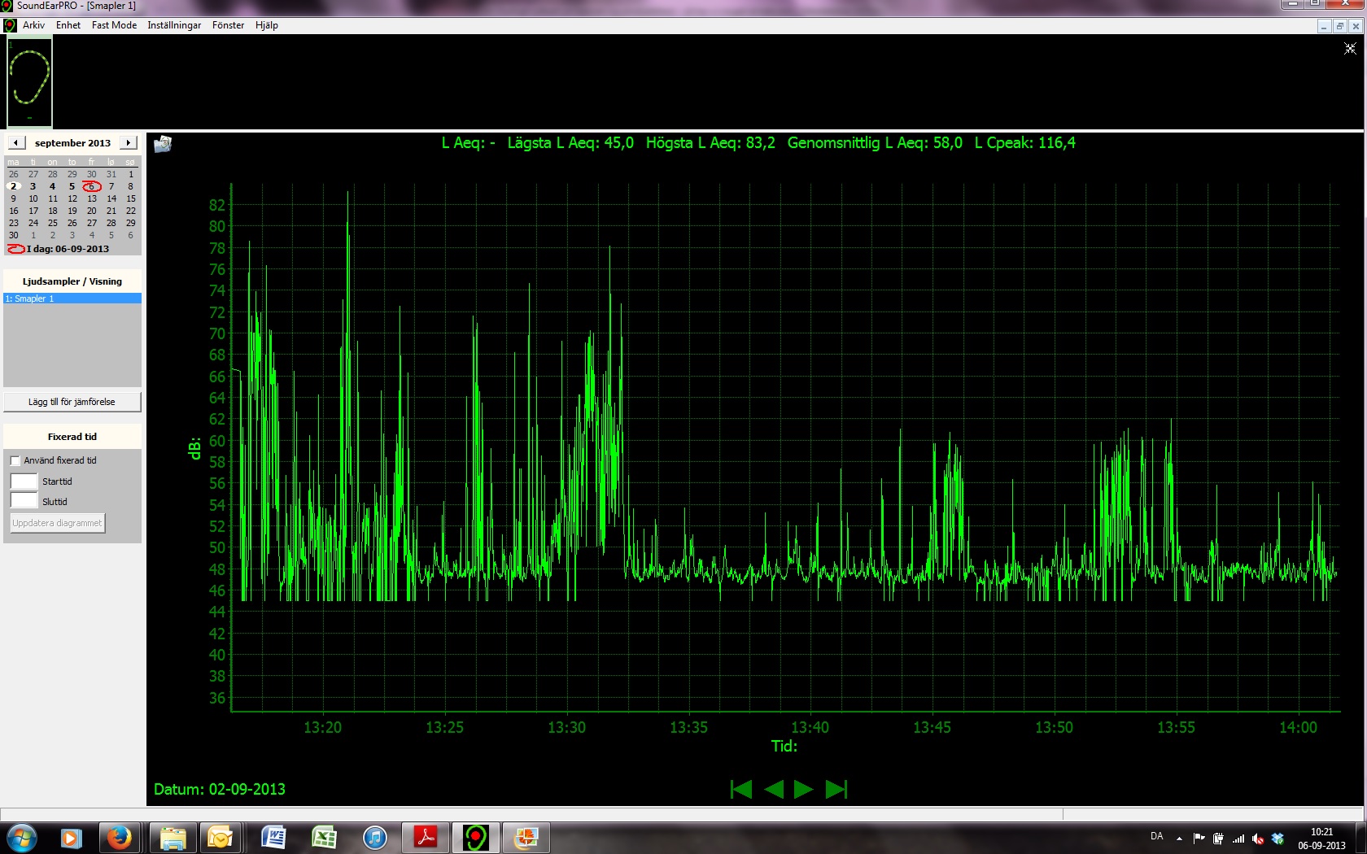1367x854 pixels.
Task: Open the Fast Mode menu
Action: point(114,25)
